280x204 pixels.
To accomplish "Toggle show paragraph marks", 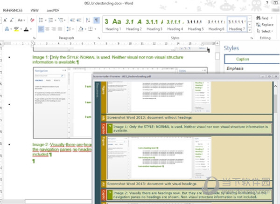I will point(97,20).
